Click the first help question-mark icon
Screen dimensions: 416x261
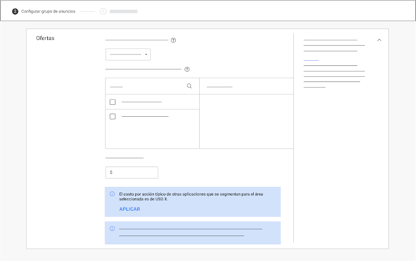pos(173,40)
